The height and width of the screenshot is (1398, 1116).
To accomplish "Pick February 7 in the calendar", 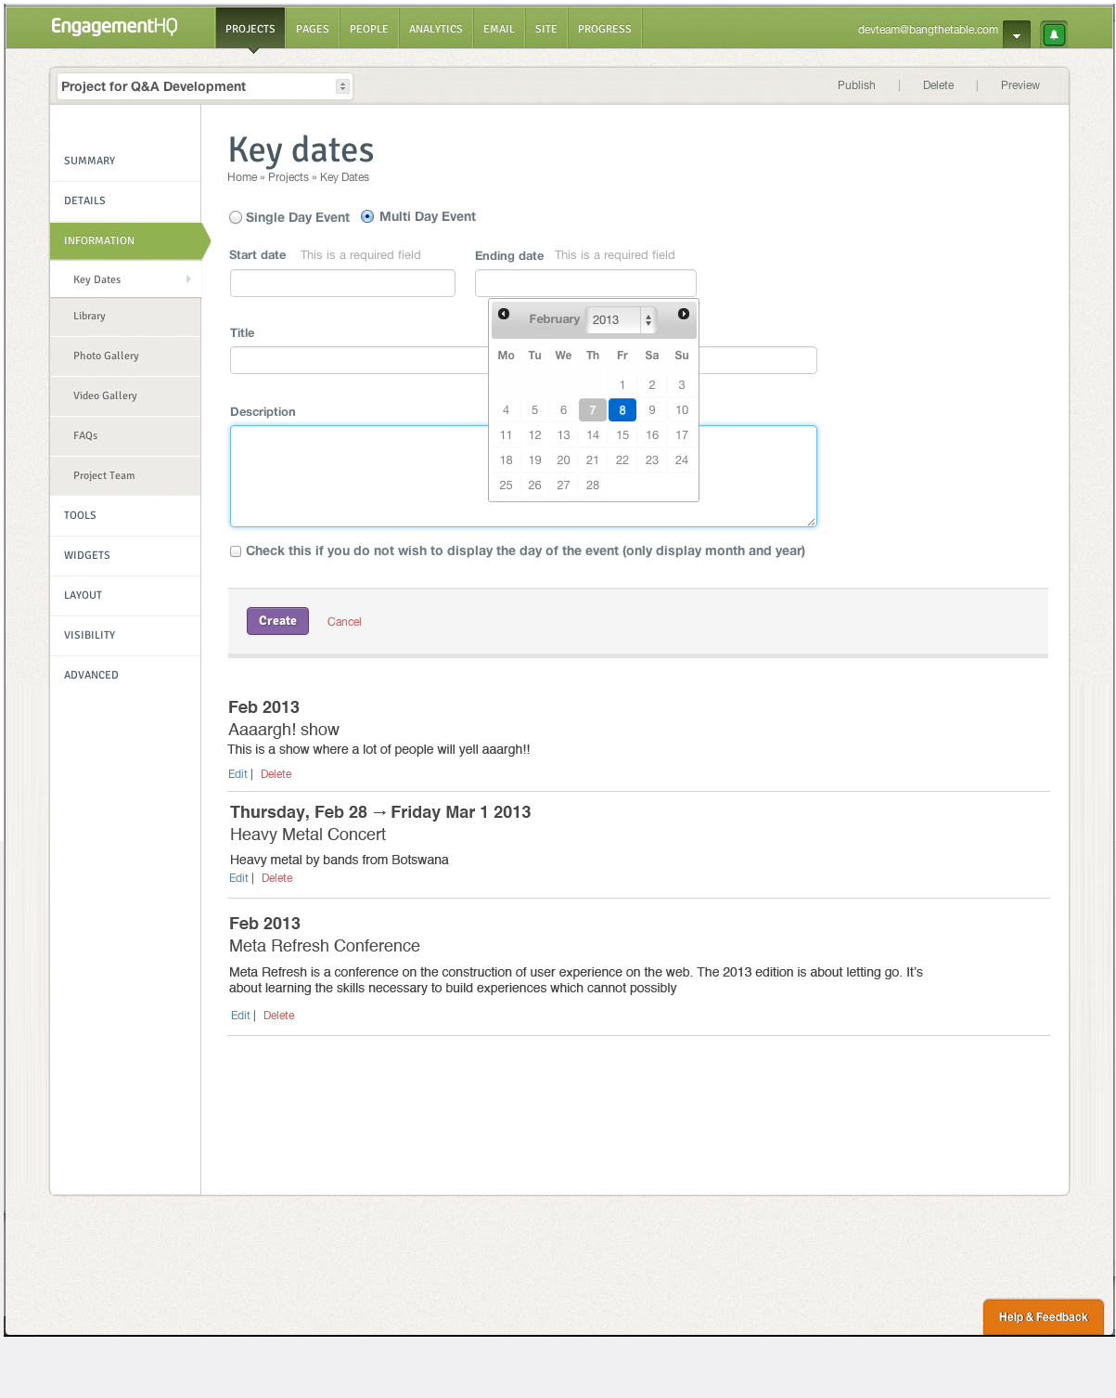I will [593, 410].
